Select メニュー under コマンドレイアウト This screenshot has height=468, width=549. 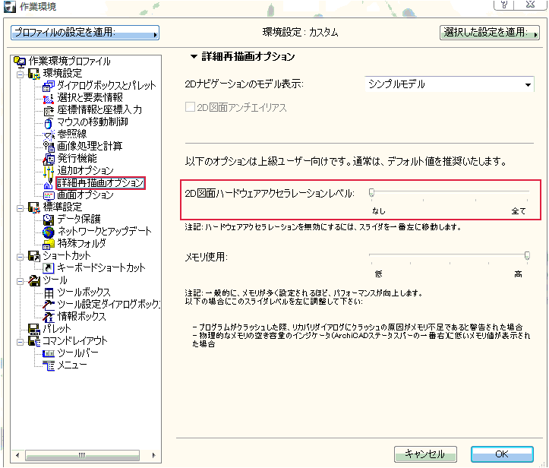pos(73,365)
